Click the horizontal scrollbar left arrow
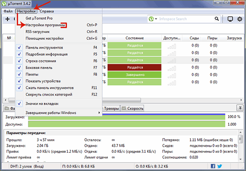The width and height of the screenshot is (246, 171). (6, 100)
